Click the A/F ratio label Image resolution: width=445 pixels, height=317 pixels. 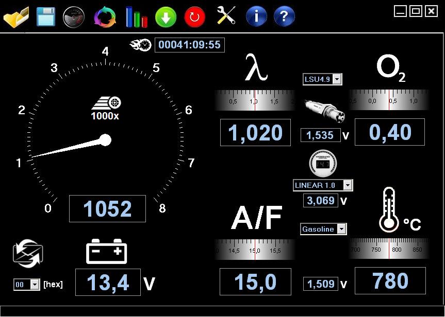coord(257,218)
